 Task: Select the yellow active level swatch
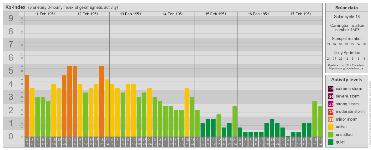(331, 127)
